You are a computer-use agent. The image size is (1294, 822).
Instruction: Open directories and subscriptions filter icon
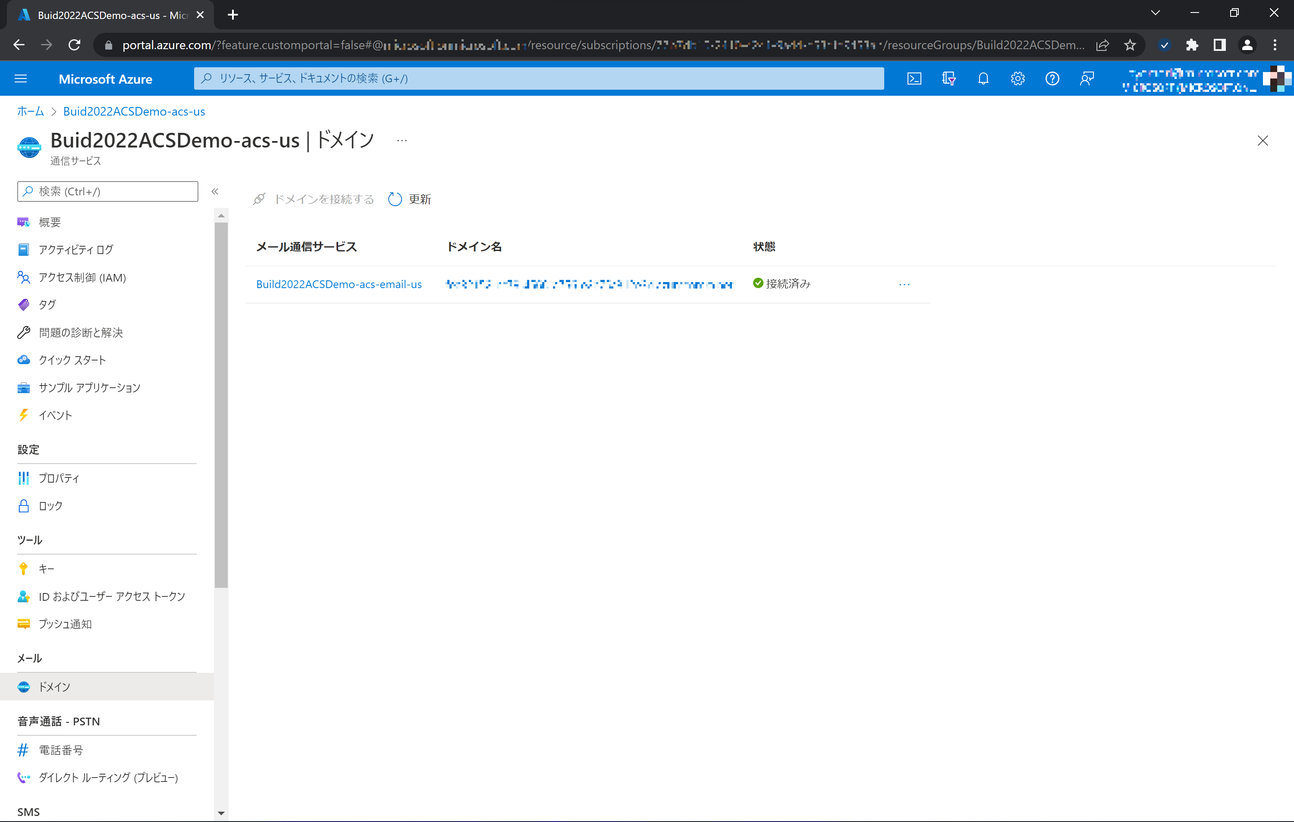coord(949,79)
